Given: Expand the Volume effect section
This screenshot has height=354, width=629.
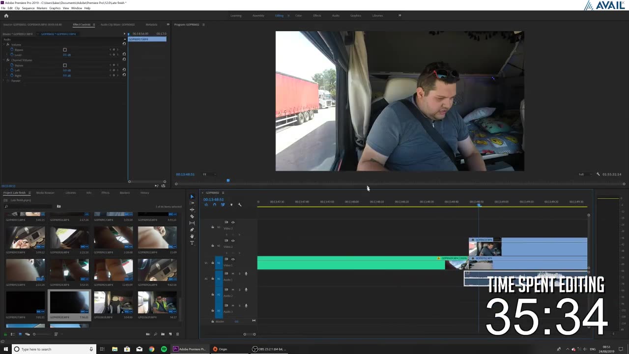Looking at the screenshot, I should [5, 45].
